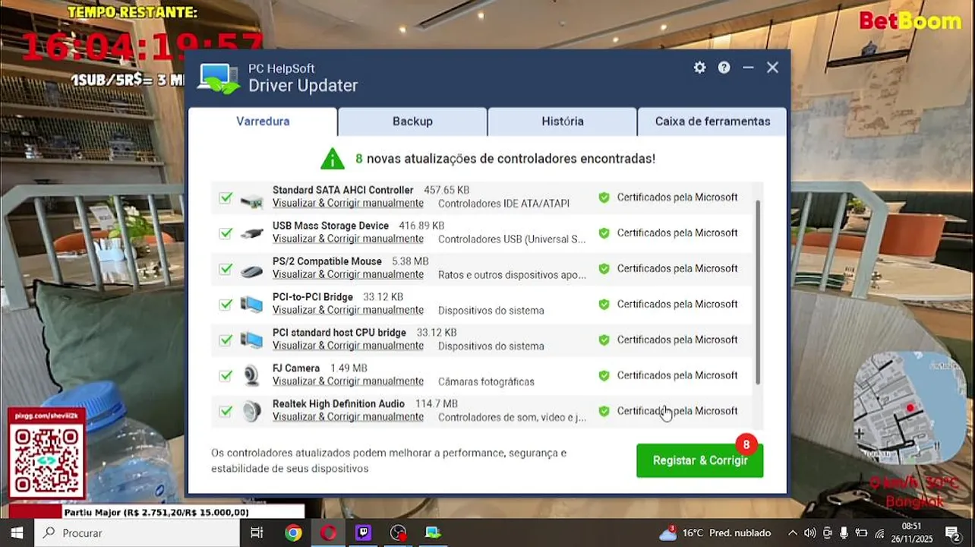Click the Procurar search box on taskbar

click(x=137, y=533)
